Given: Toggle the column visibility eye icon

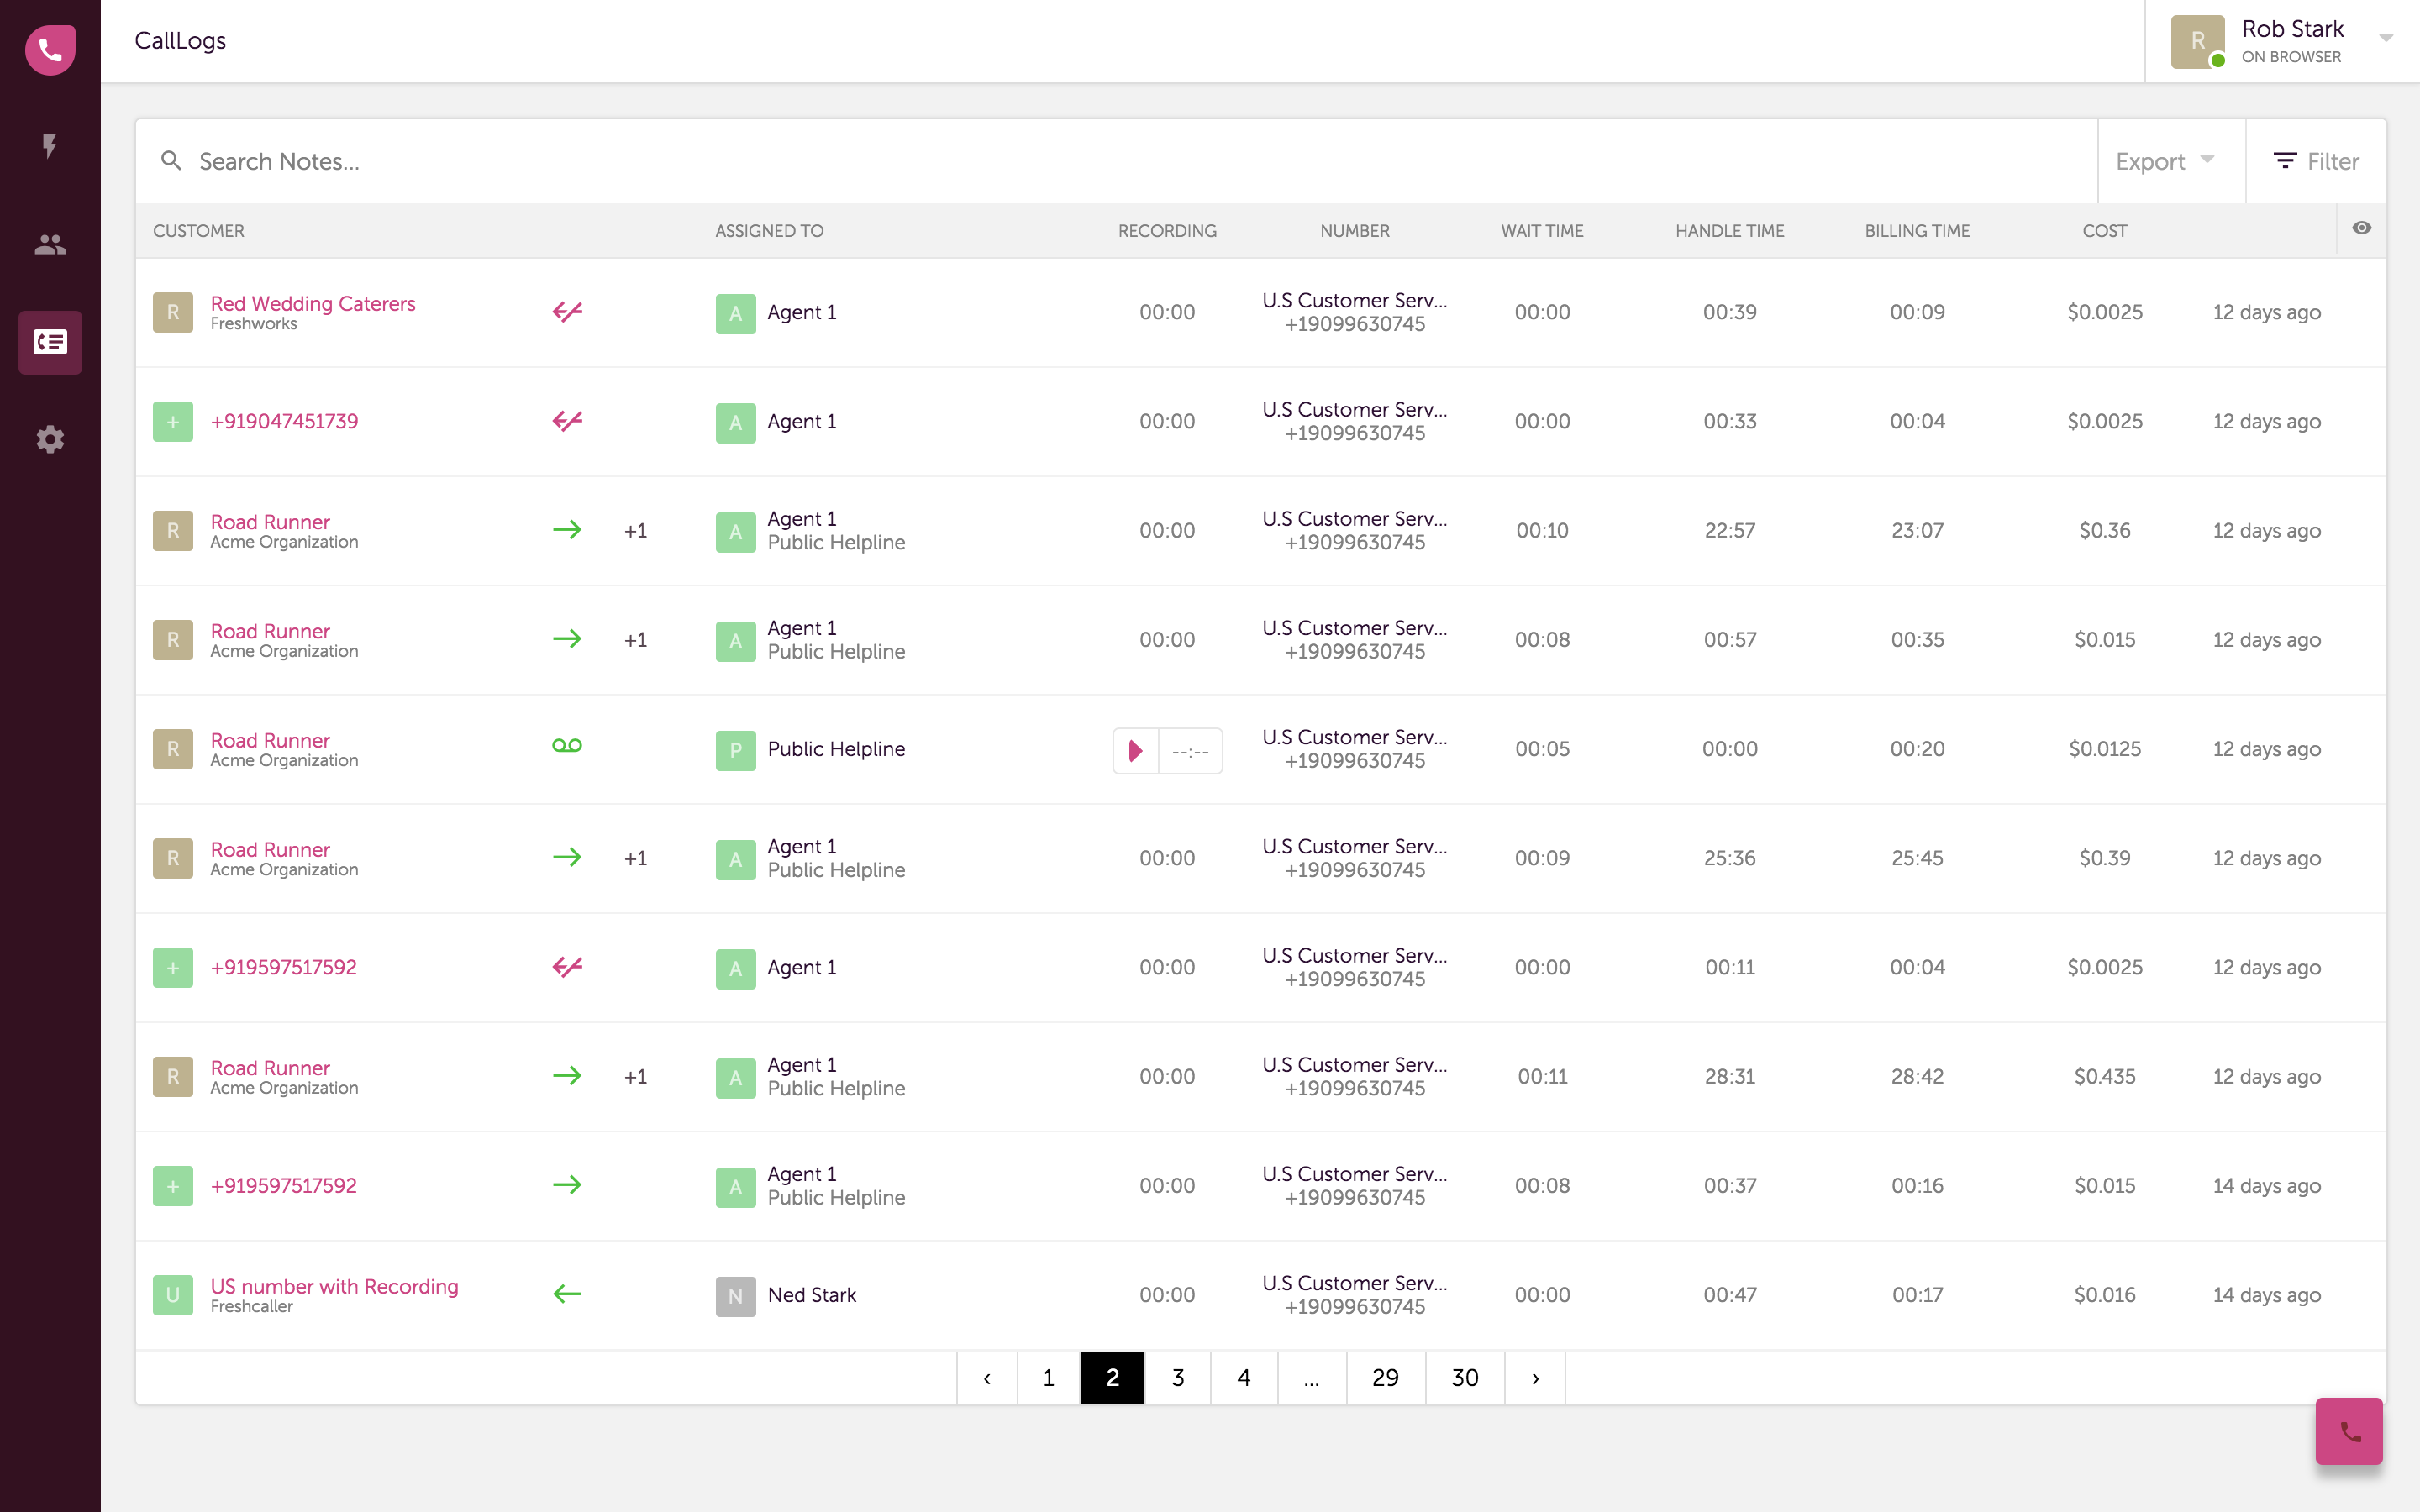Looking at the screenshot, I should point(2362,228).
